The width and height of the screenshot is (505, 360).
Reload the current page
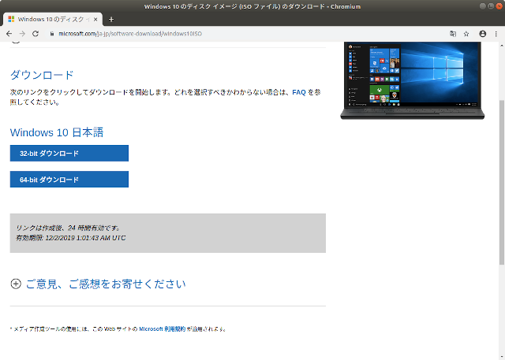36,34
